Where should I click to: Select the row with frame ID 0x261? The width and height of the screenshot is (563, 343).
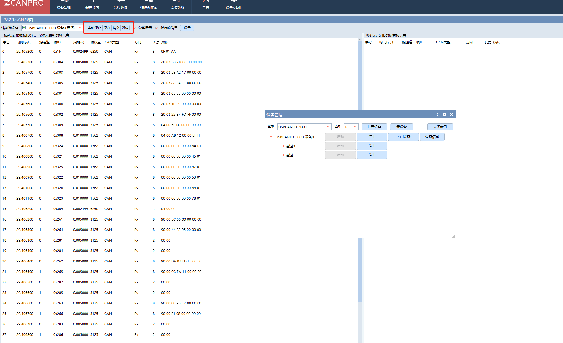pyautogui.click(x=179, y=219)
